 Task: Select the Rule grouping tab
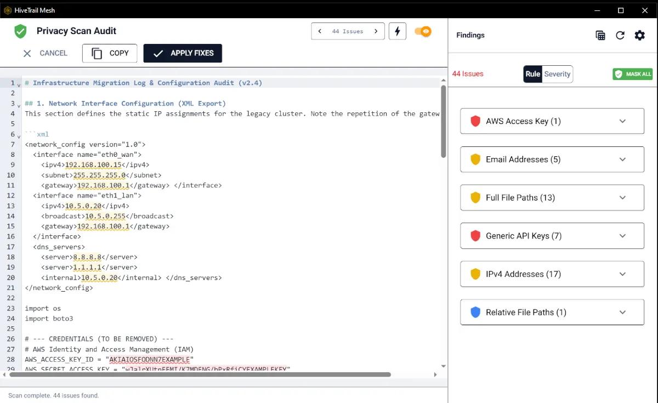pos(532,74)
